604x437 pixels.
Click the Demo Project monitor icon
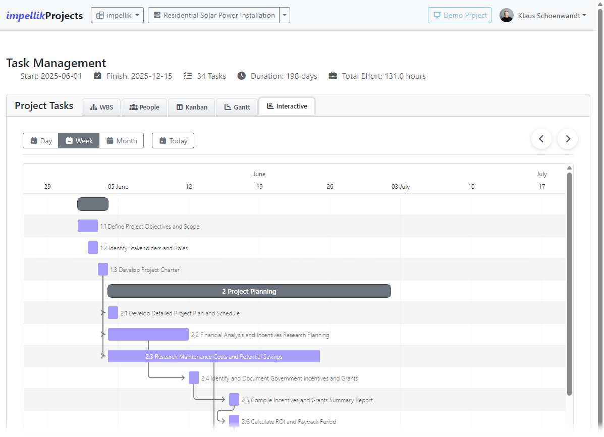pyautogui.click(x=437, y=16)
